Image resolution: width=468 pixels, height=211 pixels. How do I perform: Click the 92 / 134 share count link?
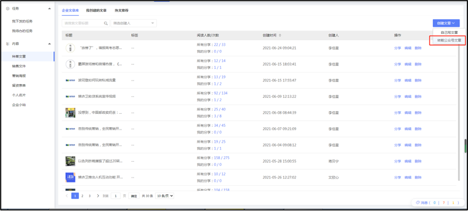click(221, 93)
